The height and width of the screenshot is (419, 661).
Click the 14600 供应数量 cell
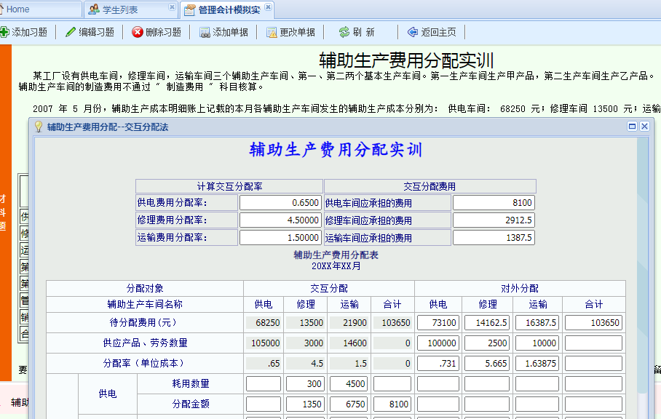pos(348,343)
